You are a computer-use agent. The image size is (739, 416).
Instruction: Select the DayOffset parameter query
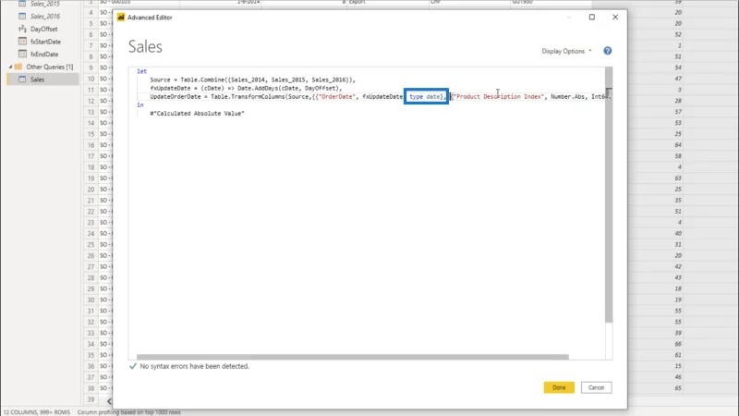point(42,29)
